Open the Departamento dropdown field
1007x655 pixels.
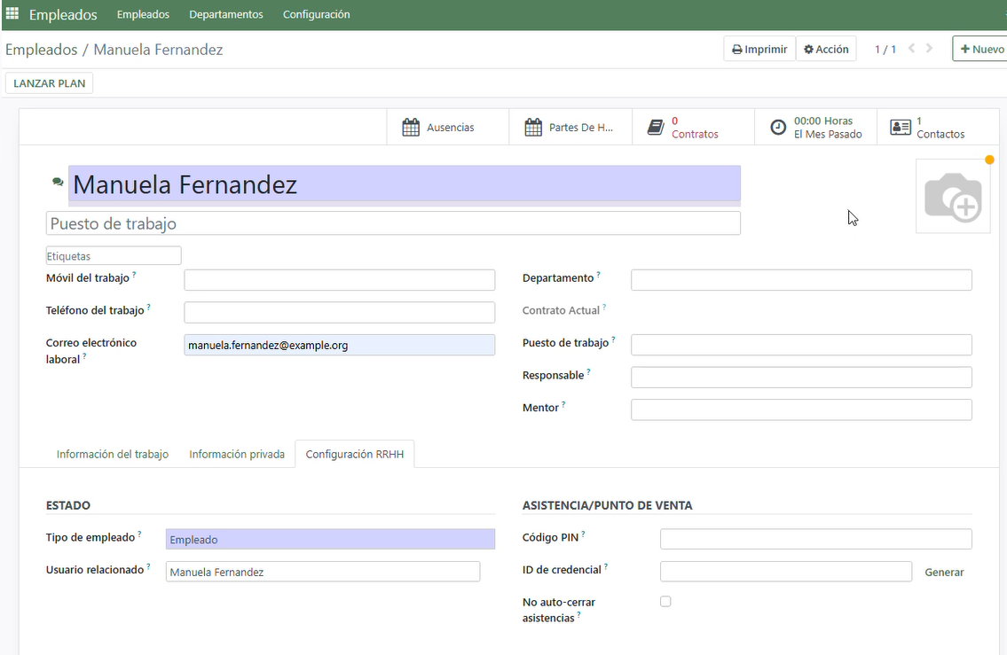pyautogui.click(x=801, y=280)
